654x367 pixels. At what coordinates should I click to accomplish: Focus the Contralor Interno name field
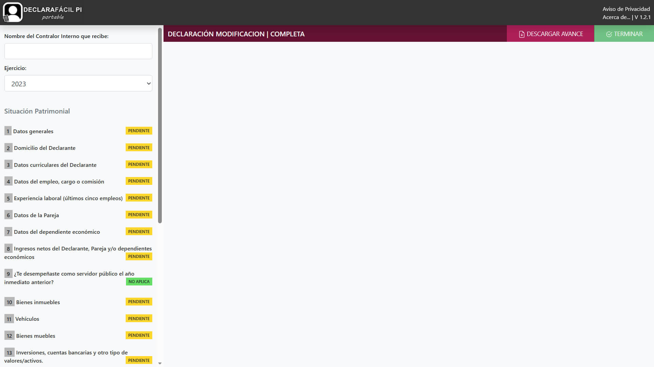(78, 51)
